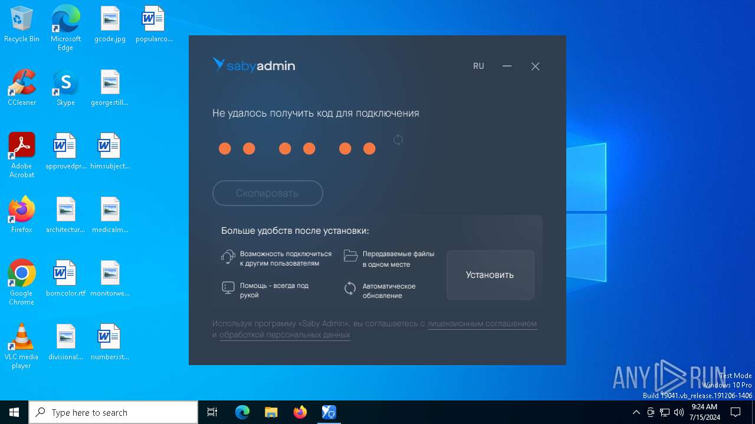Screen dimensions: 755x424
Task: Open the обработкой персональных данных link
Action: pos(285,334)
